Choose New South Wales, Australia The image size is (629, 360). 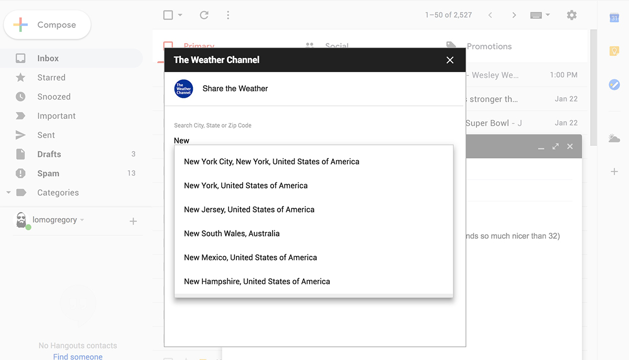click(313, 234)
